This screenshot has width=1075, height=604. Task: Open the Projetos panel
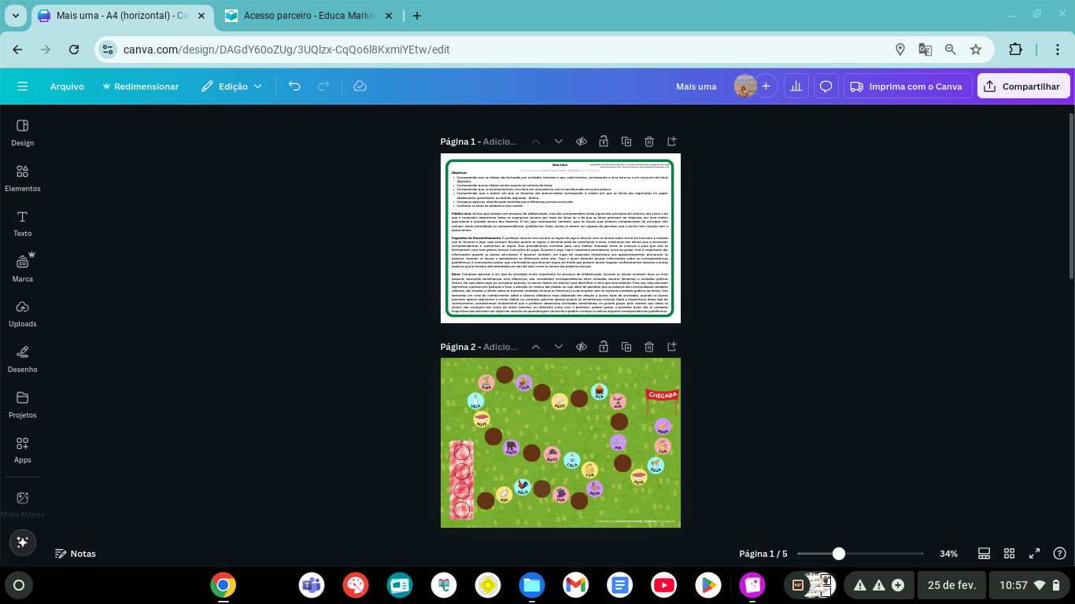click(22, 404)
